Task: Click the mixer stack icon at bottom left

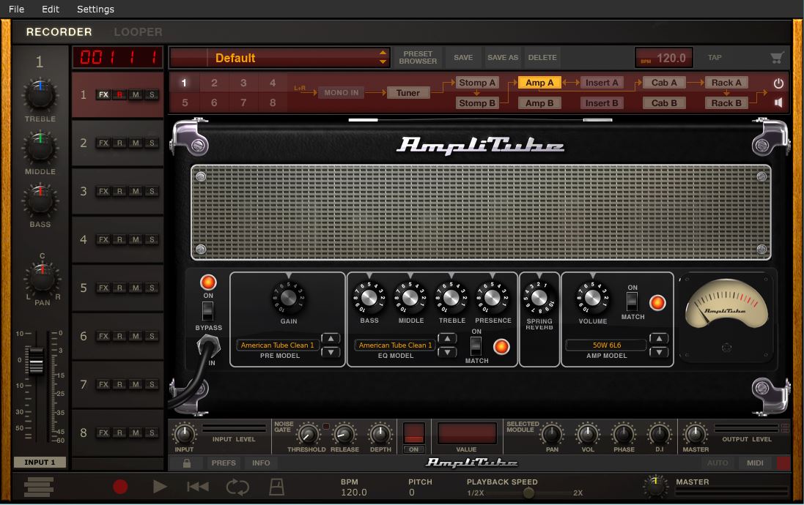Action: 39,487
